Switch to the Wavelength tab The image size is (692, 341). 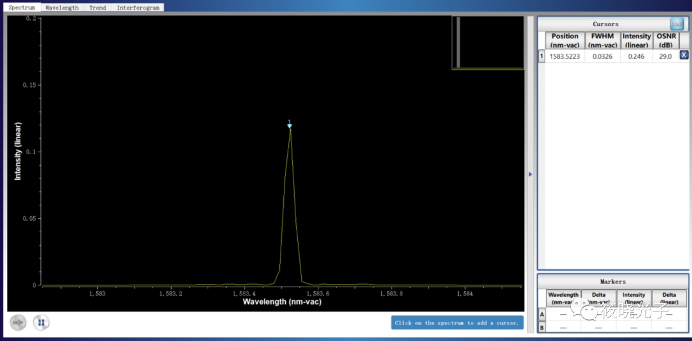(62, 8)
